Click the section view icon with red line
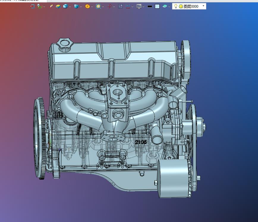 pyautogui.click(x=128, y=6)
